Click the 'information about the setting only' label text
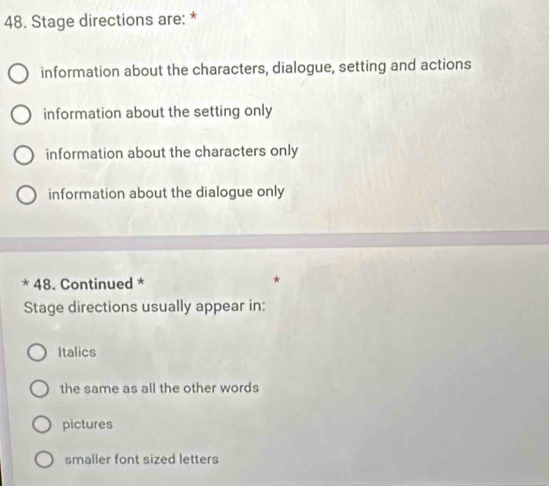Viewport: 549px width, 486px height. click(157, 112)
